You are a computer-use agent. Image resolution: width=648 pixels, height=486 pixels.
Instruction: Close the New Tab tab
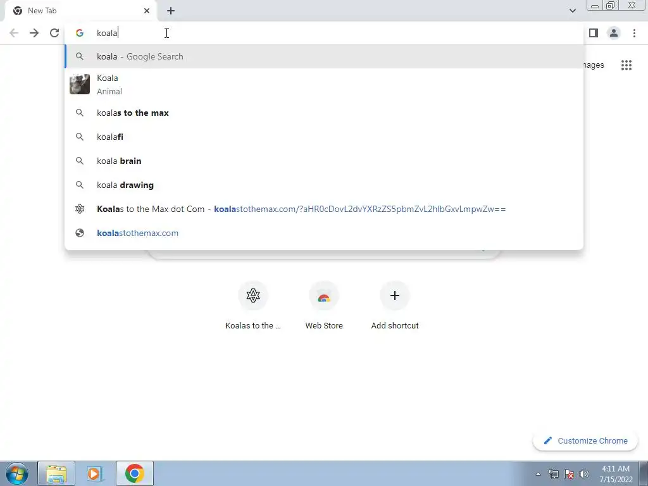147,11
